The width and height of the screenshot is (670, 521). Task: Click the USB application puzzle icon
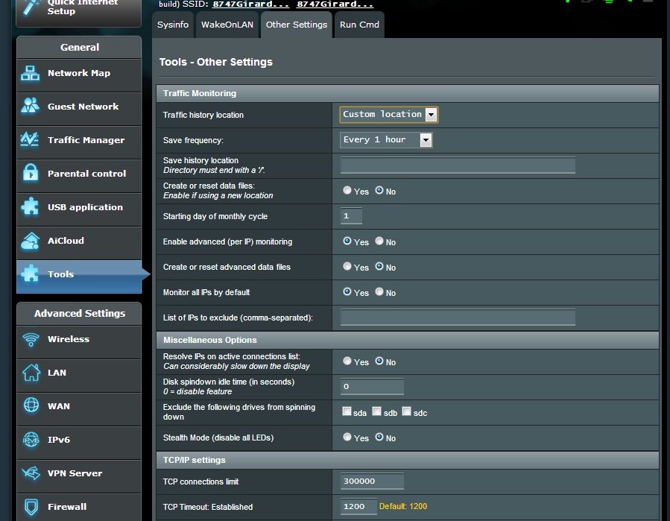pos(30,207)
